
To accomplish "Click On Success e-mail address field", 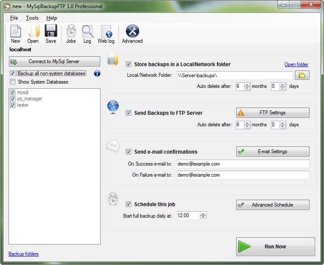I will pyautogui.click(x=243, y=164).
